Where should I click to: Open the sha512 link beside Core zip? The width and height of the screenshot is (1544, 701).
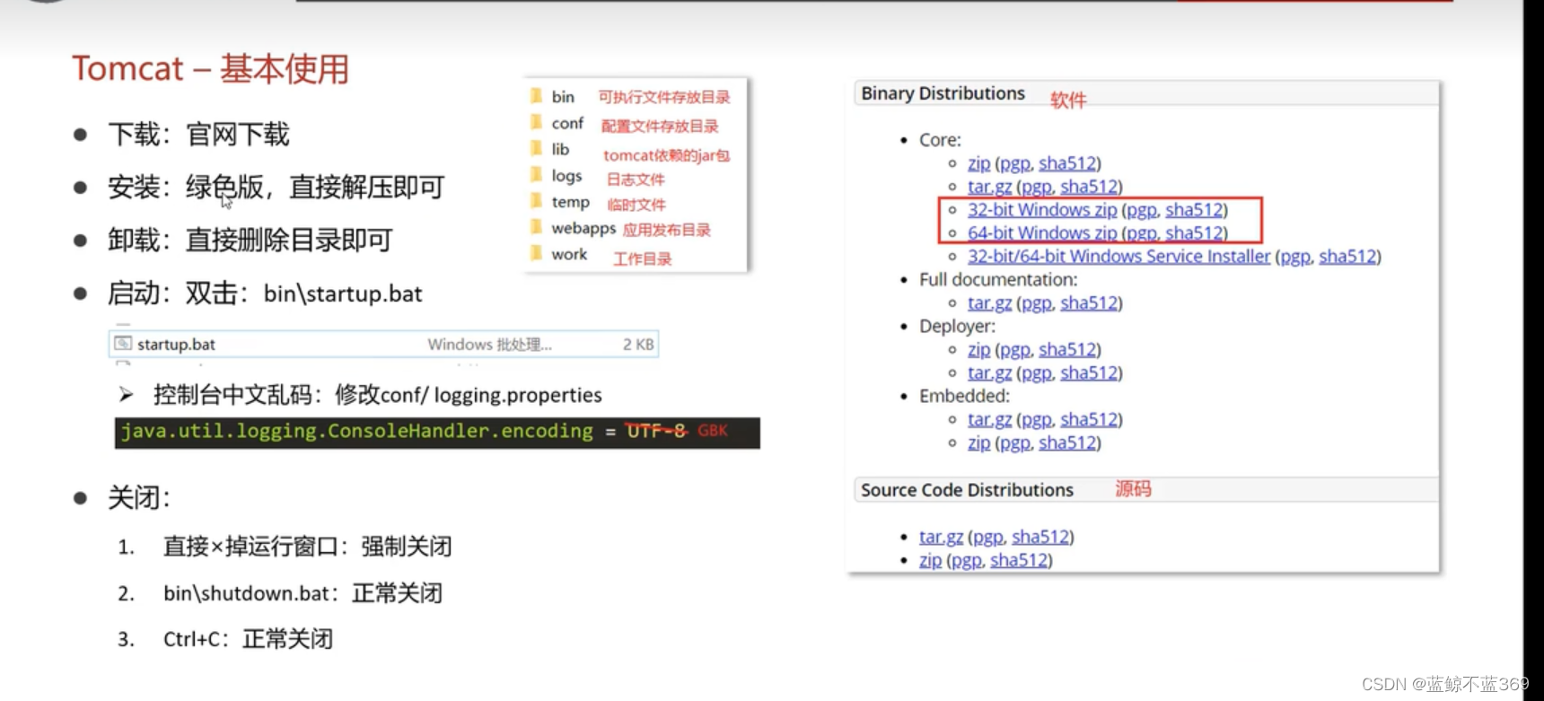click(1067, 163)
